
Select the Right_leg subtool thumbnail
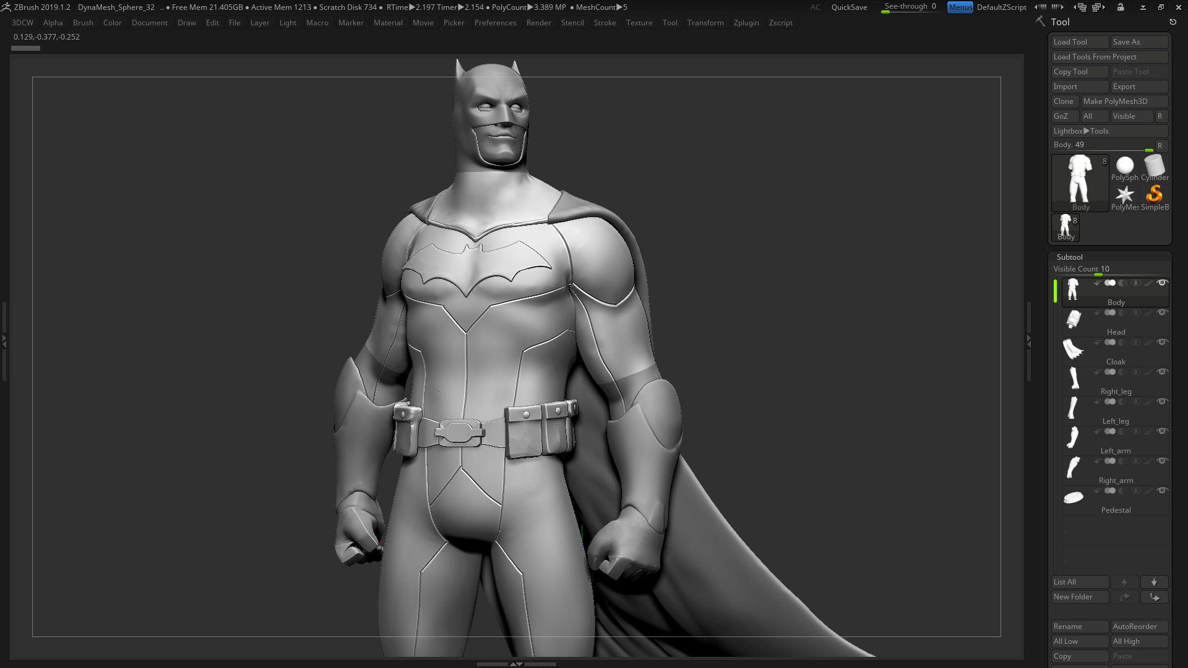point(1074,379)
